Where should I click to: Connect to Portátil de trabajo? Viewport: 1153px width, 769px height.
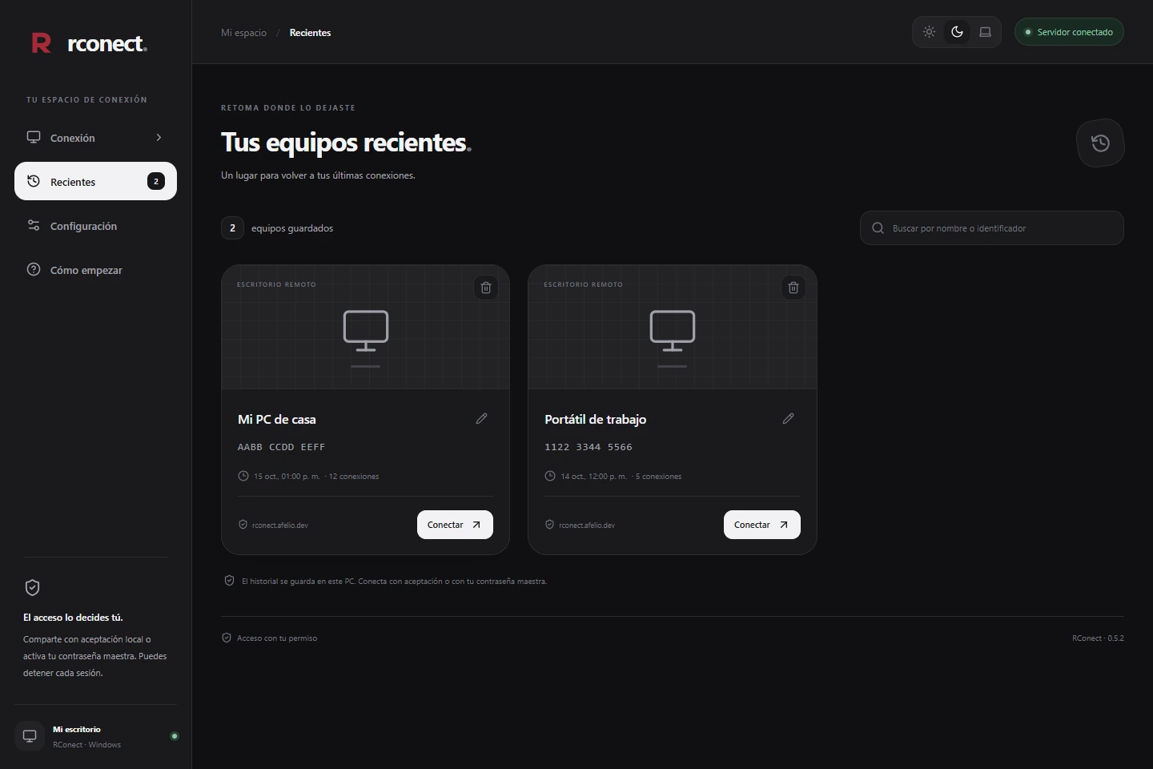click(762, 525)
